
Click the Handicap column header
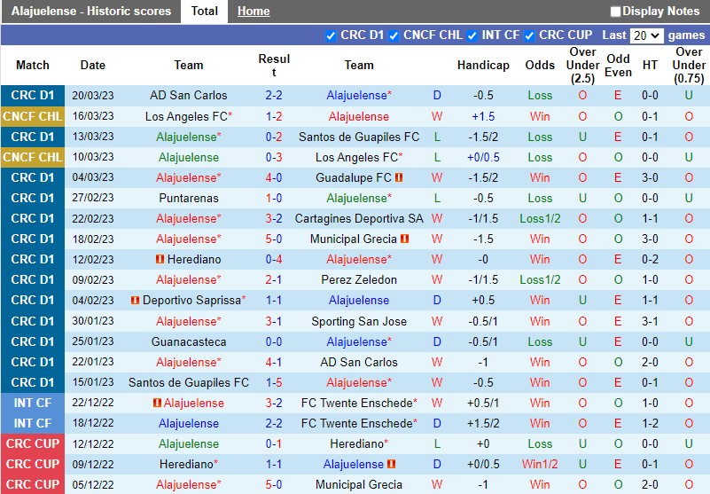(x=483, y=66)
